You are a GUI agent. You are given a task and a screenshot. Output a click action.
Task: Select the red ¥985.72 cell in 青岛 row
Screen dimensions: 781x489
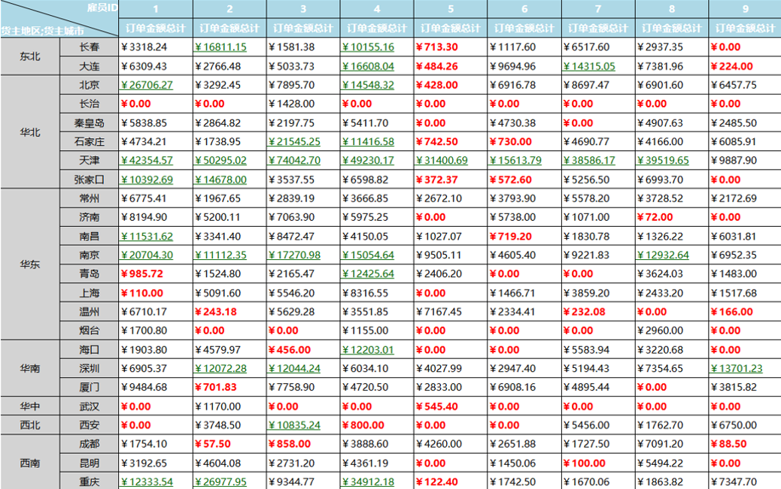(142, 274)
